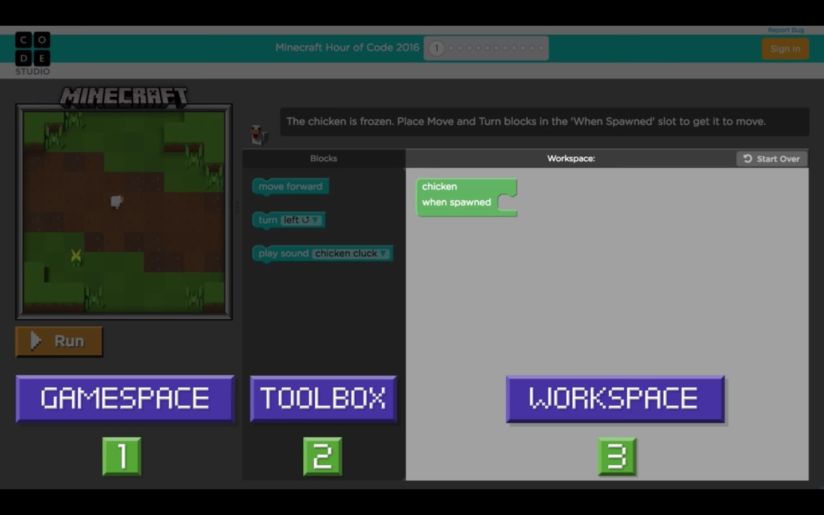This screenshot has height=515, width=824.
Task: Click the green number 3 badge
Action: (x=617, y=456)
